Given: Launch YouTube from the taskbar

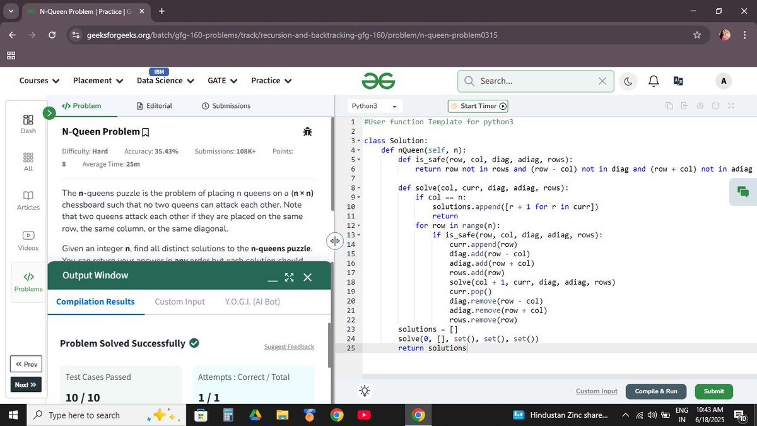Looking at the screenshot, I should coord(364,415).
